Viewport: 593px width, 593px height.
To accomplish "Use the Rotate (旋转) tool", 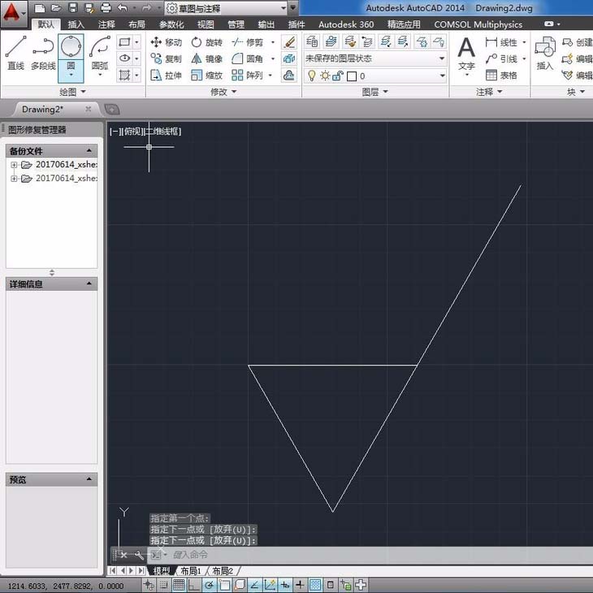I will [x=206, y=42].
